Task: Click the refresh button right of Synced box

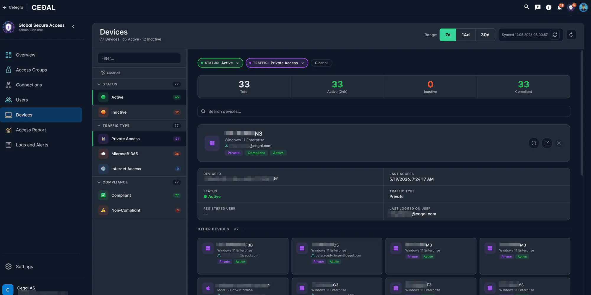Action: 571,35
